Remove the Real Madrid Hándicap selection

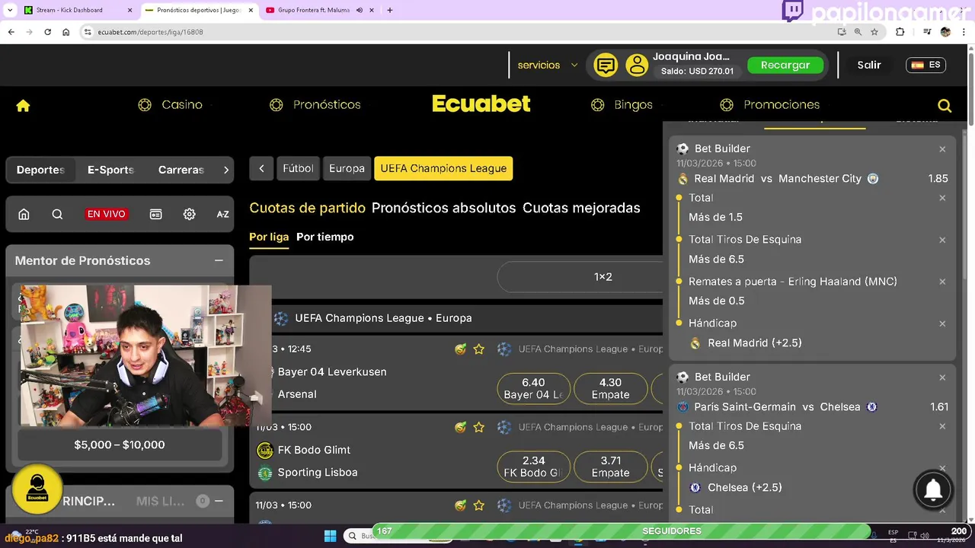pyautogui.click(x=942, y=323)
